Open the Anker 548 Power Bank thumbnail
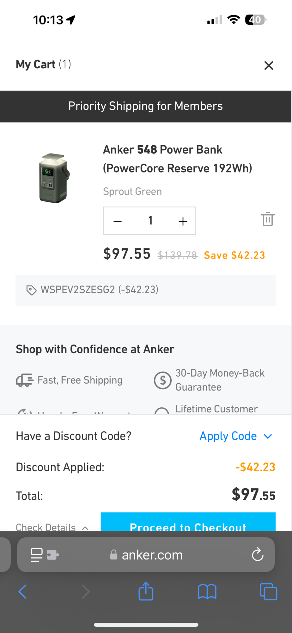292x633 pixels. (x=54, y=178)
